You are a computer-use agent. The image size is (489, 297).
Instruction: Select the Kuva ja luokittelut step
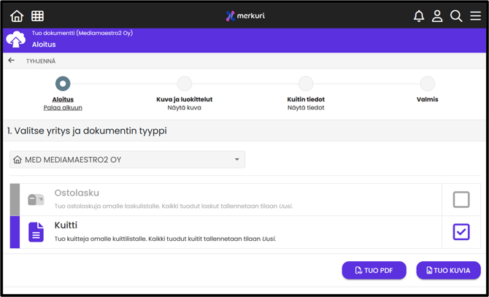point(184,84)
